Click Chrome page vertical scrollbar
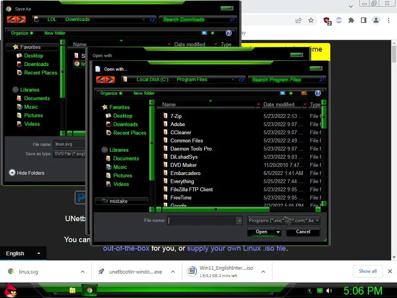 tap(394, 54)
